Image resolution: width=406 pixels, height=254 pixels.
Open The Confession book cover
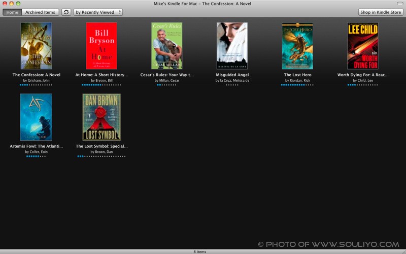[x=36, y=46]
